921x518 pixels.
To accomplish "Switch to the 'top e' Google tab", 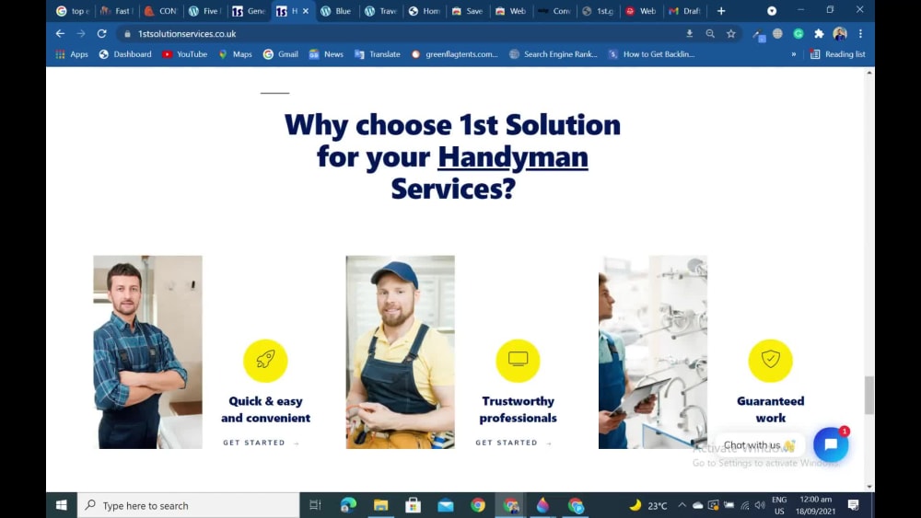I will (73, 11).
